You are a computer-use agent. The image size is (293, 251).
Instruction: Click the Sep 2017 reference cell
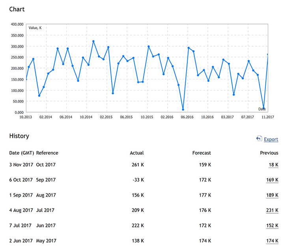click(46, 180)
